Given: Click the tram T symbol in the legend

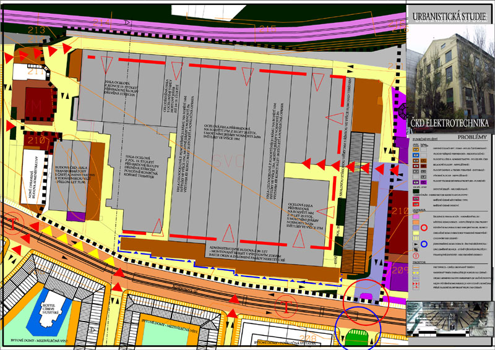Looking at the screenshot, I should pos(416,255).
